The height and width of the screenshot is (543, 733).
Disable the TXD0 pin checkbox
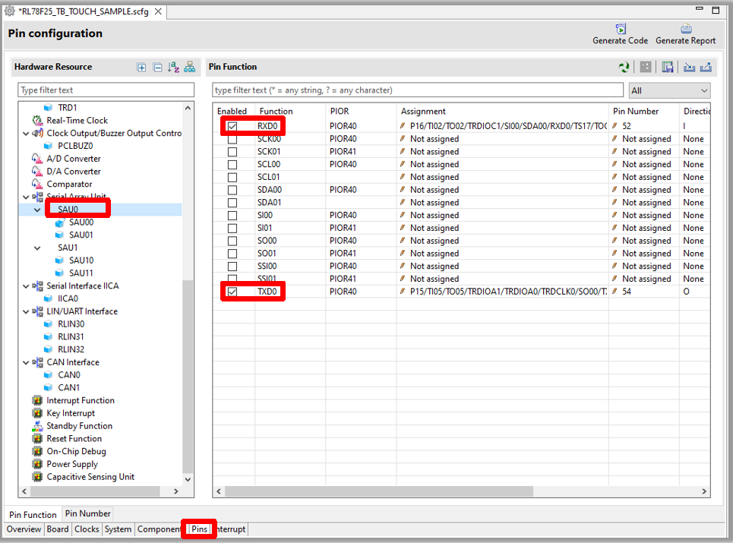pyautogui.click(x=232, y=292)
